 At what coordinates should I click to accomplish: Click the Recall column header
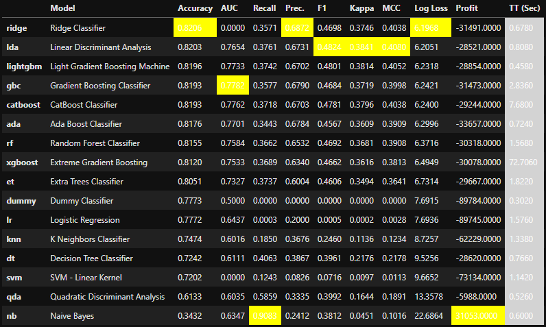pyautogui.click(x=264, y=8)
